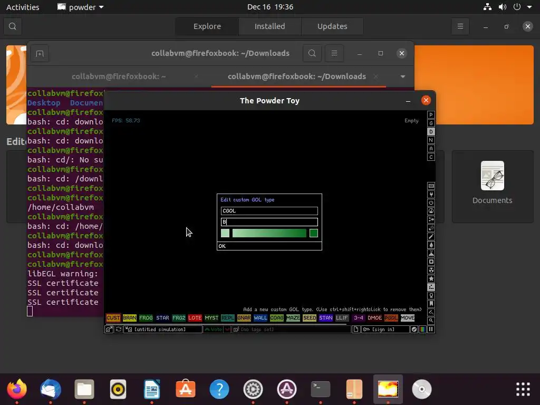Pick the FROG life element
Image resolution: width=540 pixels, height=405 pixels.
(x=146, y=318)
